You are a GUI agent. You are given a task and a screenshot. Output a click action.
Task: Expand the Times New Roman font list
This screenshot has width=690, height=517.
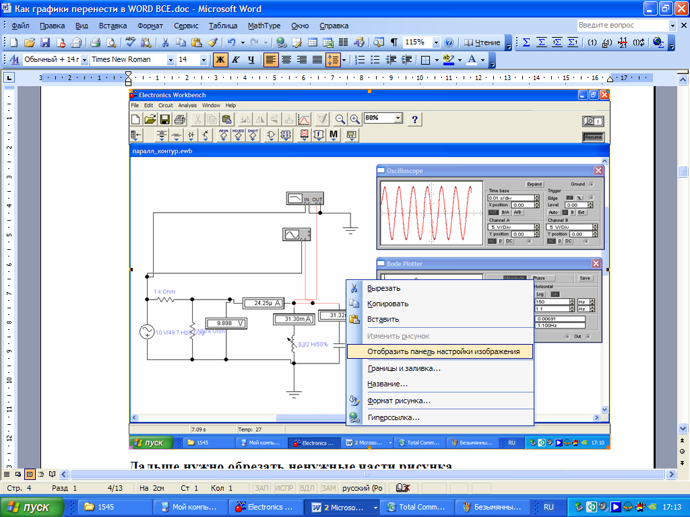170,60
